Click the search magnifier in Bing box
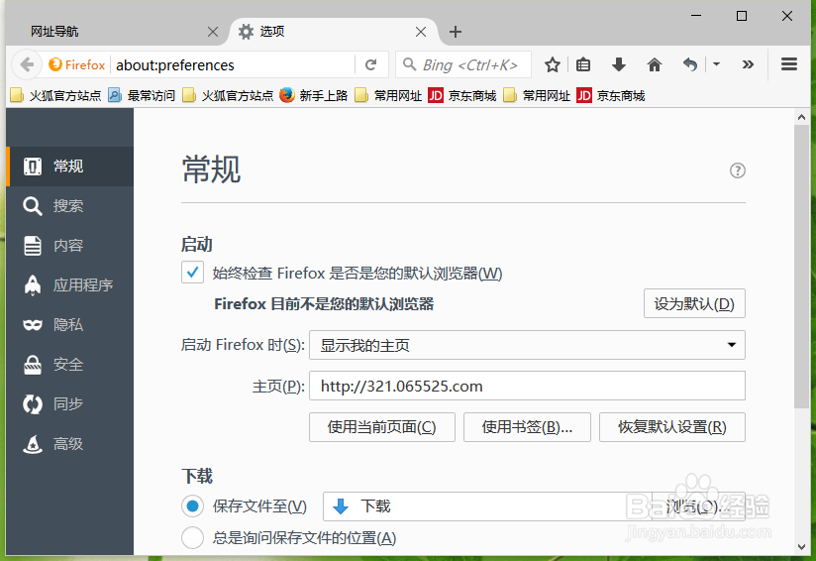816x561 pixels. [x=410, y=64]
